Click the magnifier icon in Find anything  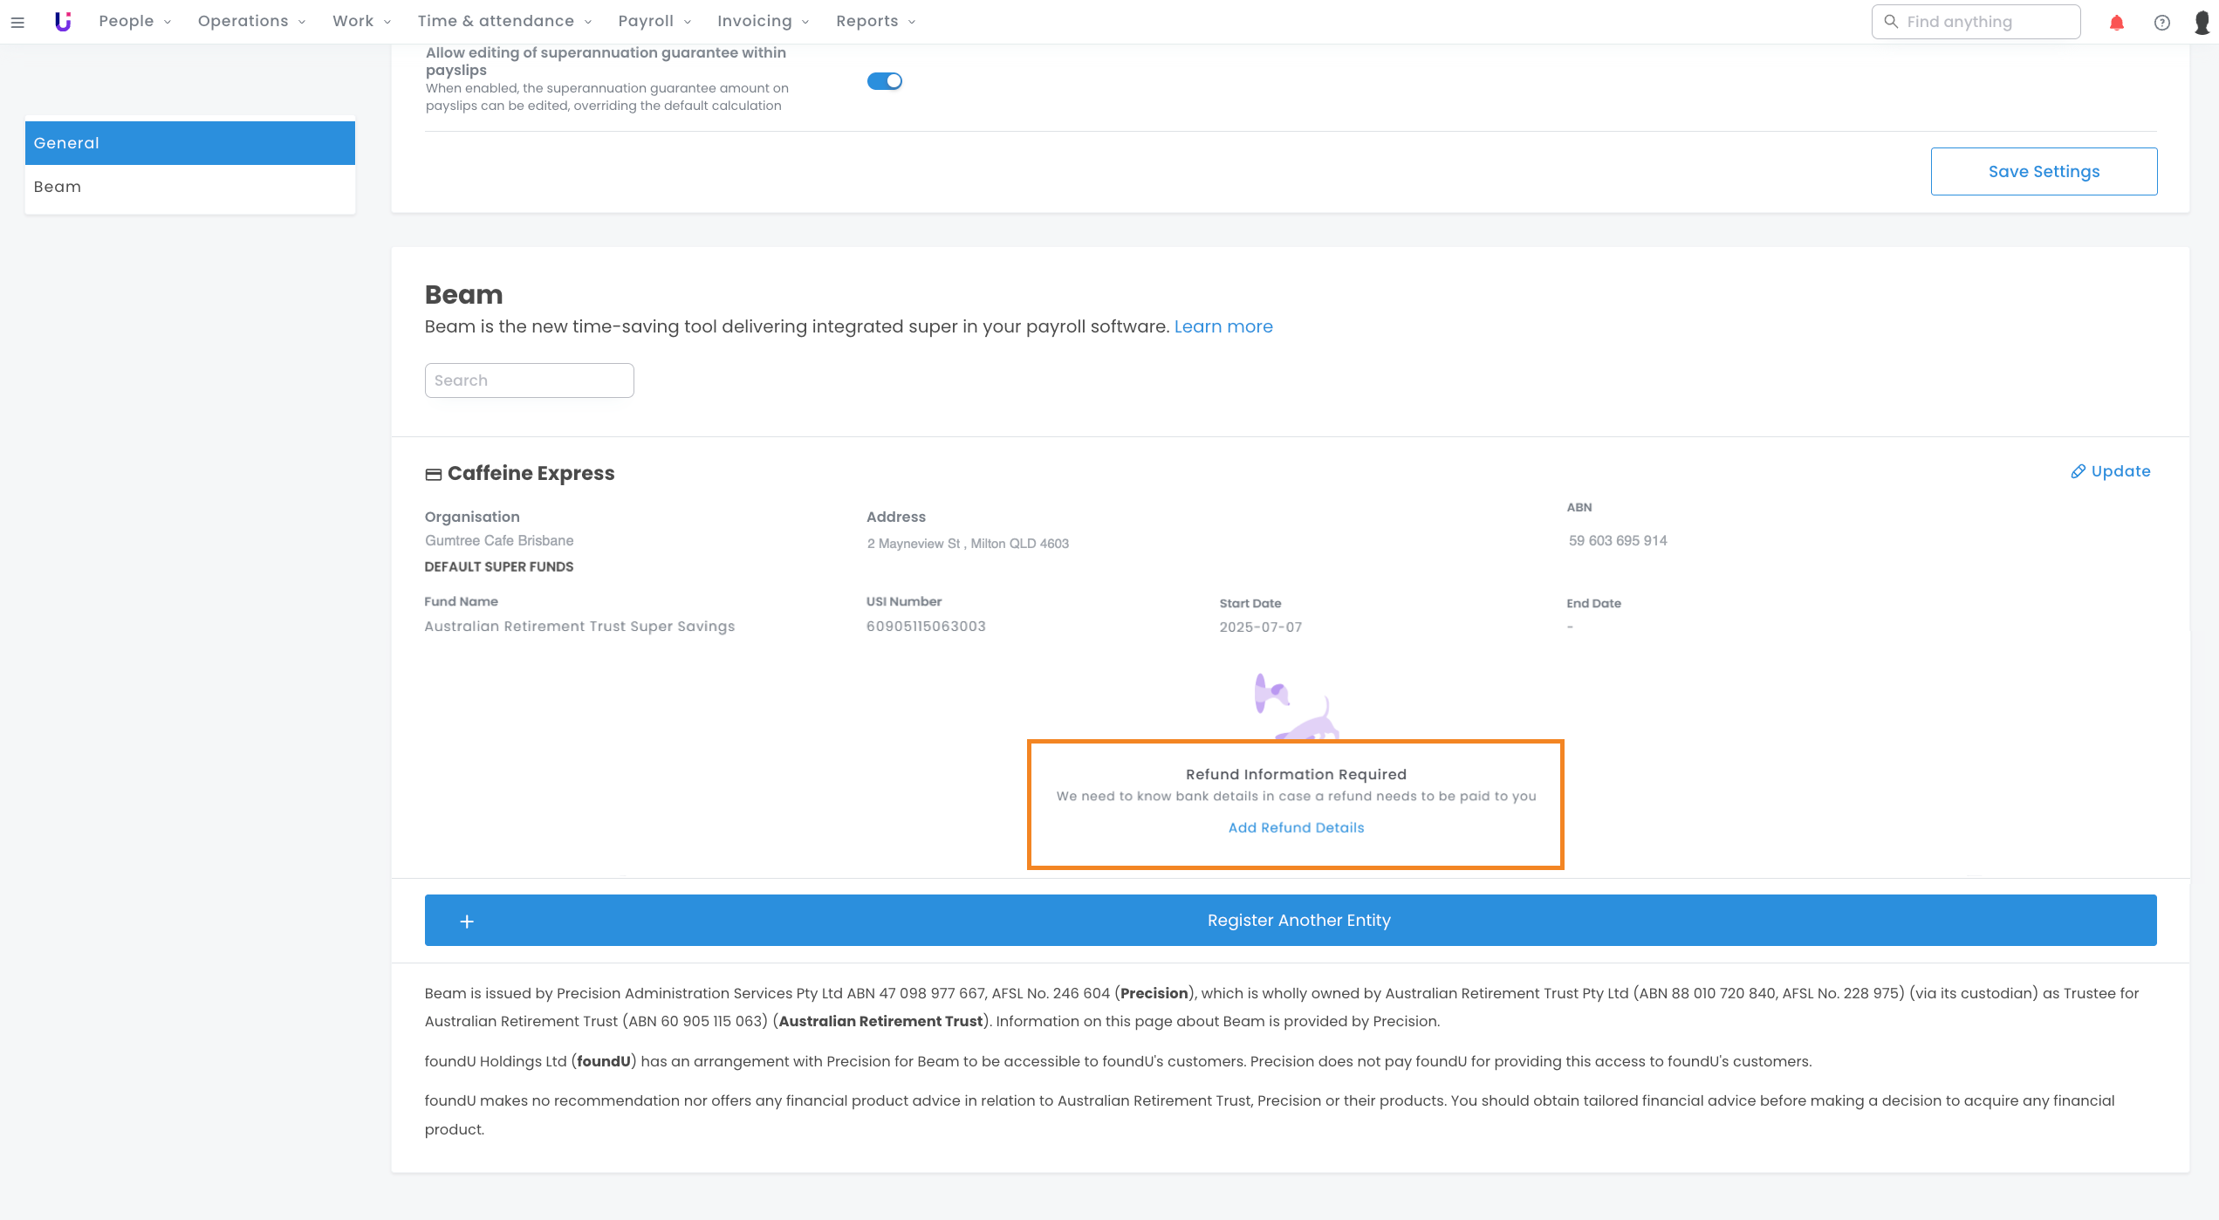(1891, 22)
